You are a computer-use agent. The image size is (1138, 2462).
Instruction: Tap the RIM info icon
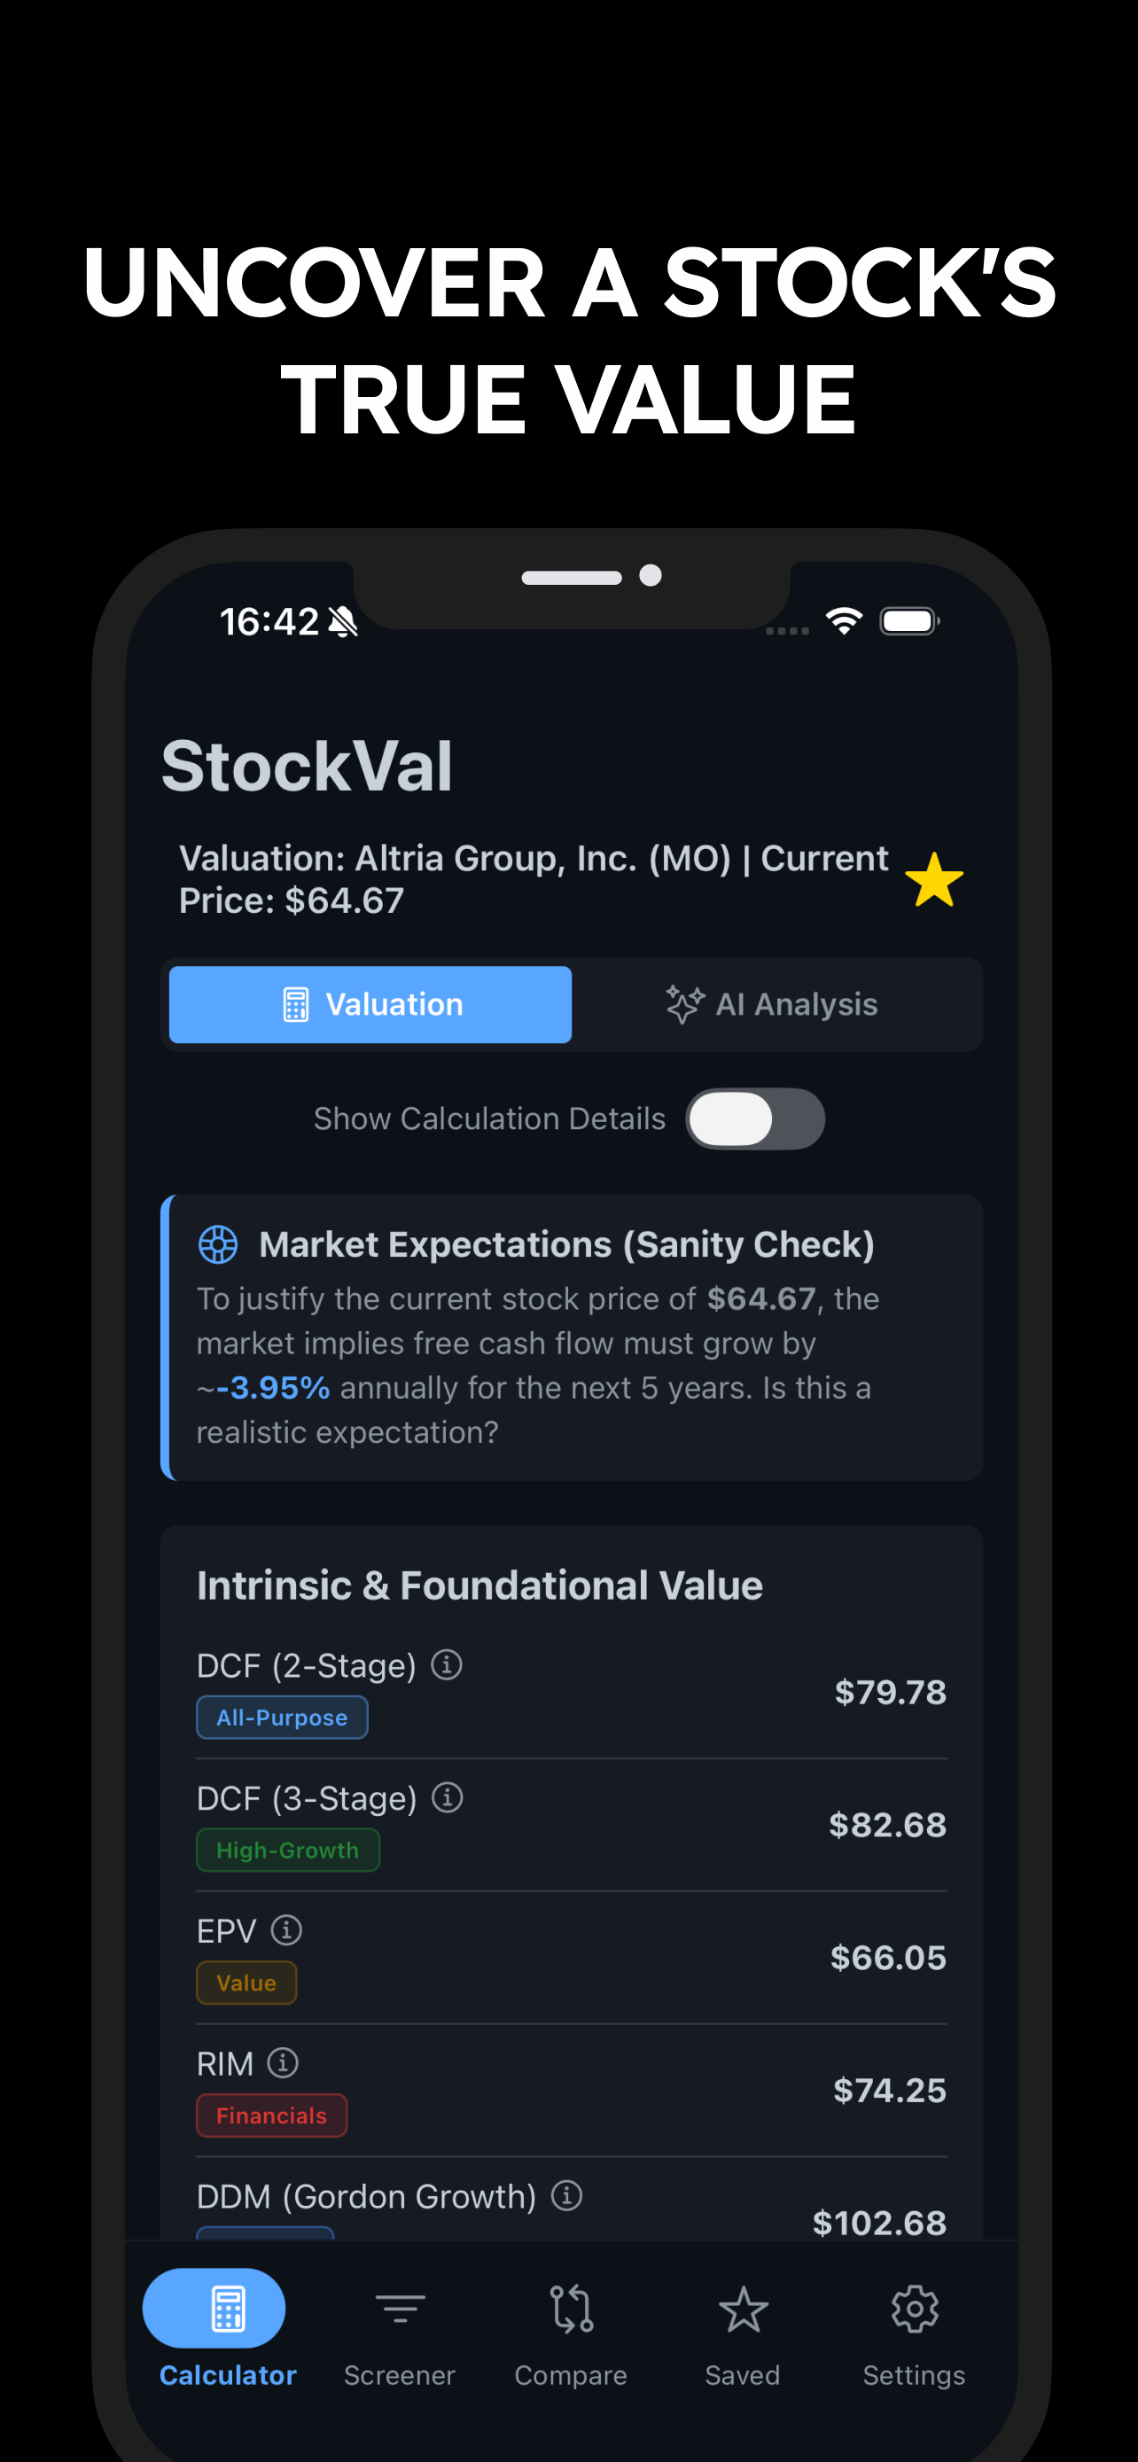pos(283,2062)
